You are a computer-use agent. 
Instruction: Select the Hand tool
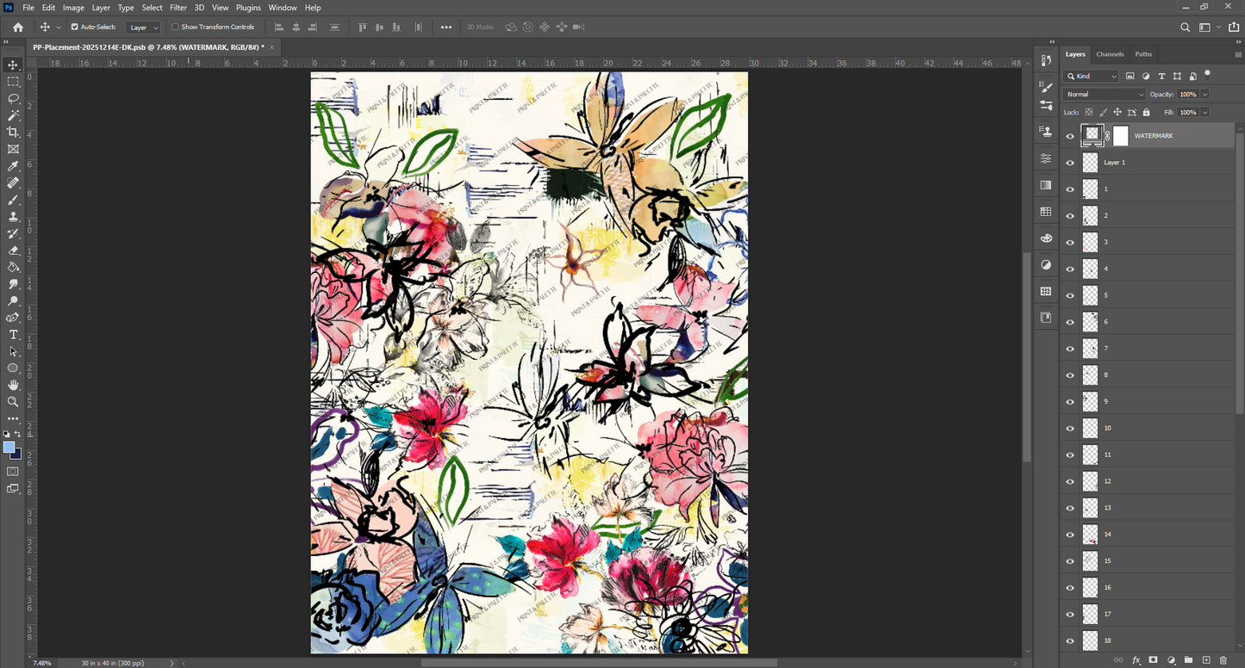click(13, 385)
